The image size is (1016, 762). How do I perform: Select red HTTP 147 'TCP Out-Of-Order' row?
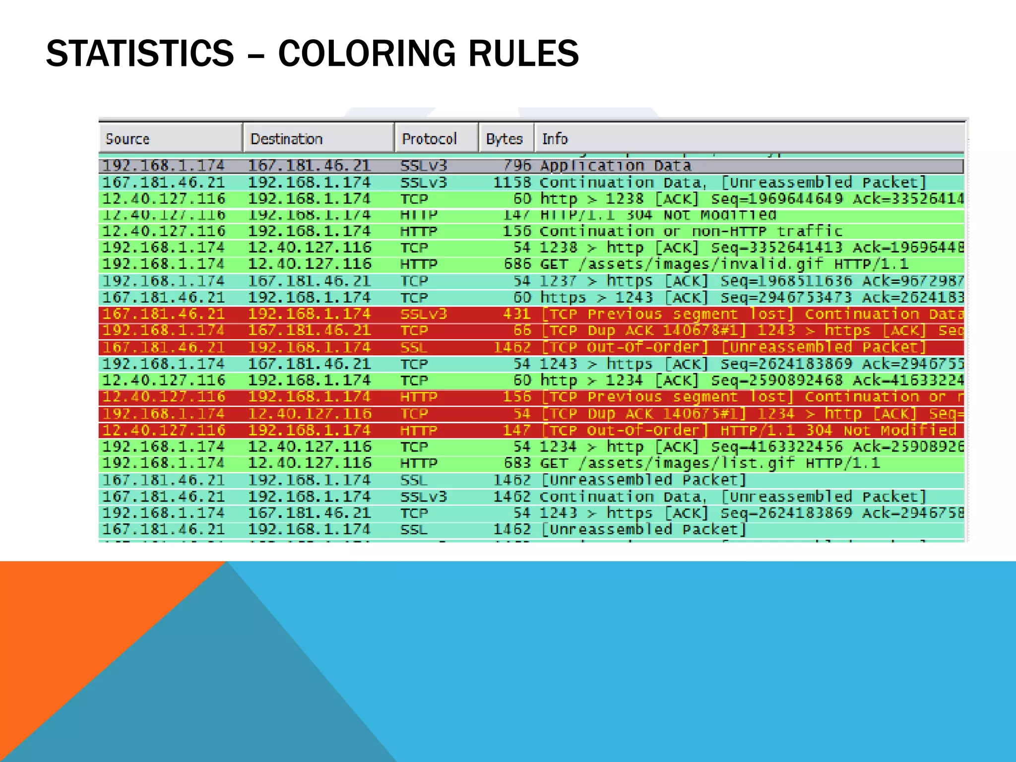click(x=531, y=431)
